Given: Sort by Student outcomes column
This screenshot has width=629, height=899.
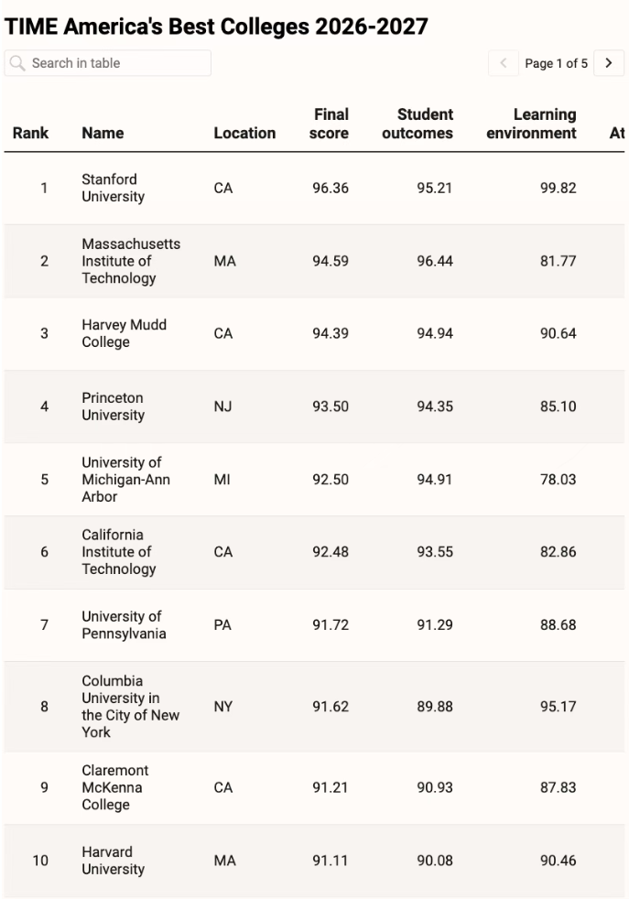Looking at the screenshot, I should [x=418, y=124].
